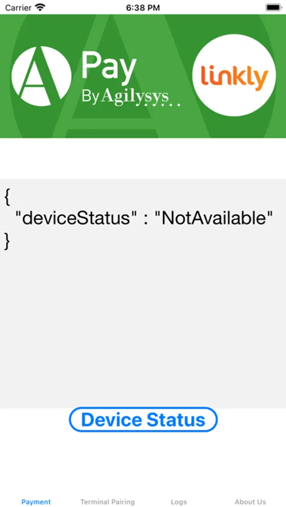Click the white strip below the banner

pos(143,158)
